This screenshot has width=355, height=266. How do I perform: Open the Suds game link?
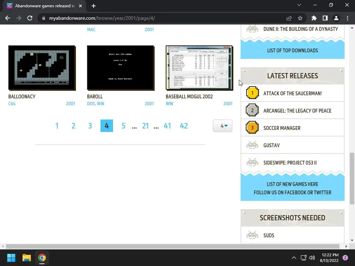[x=269, y=236]
